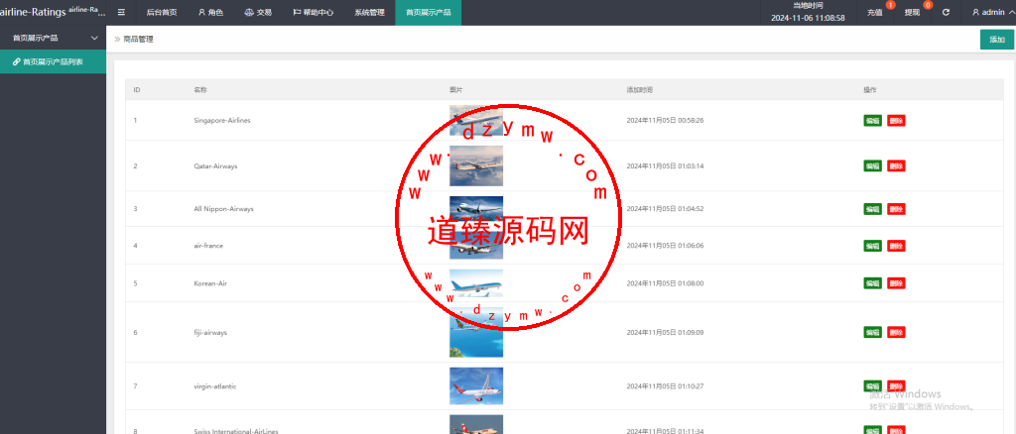Delete the Qatar-Airways row
This screenshot has width=1016, height=434.
(x=896, y=165)
